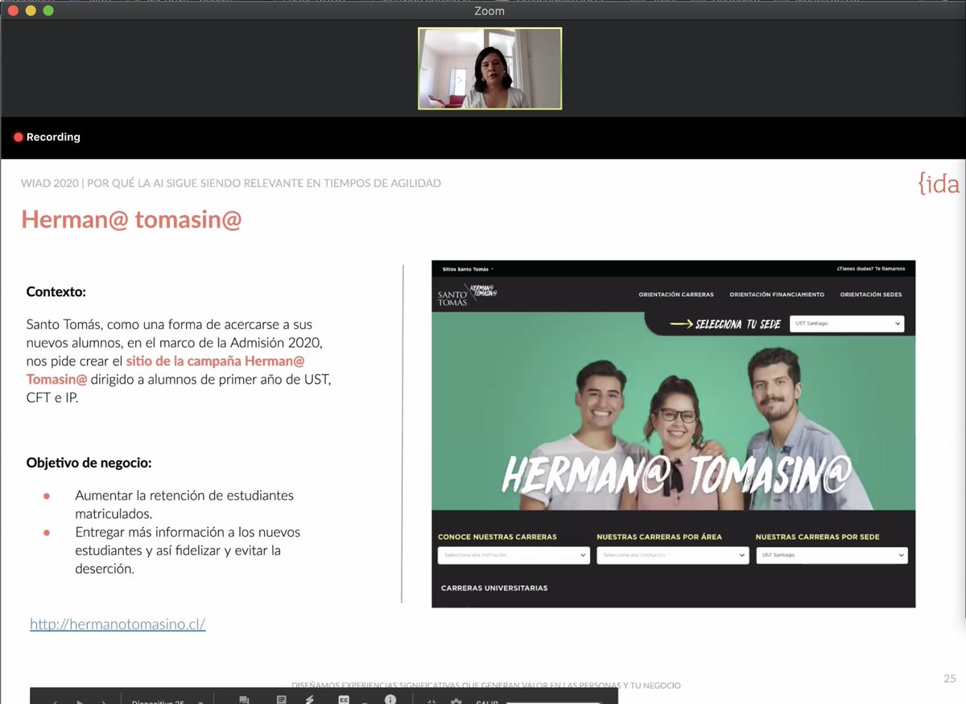Select the laser pointer tool in the presentation toolbar
Image resolution: width=966 pixels, height=704 pixels.
click(x=310, y=700)
